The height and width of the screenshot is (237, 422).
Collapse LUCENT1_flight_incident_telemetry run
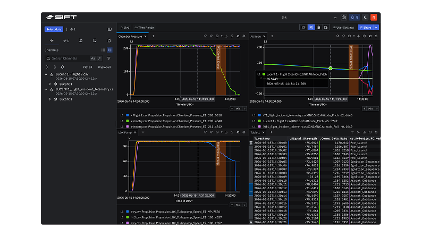tap(46, 90)
